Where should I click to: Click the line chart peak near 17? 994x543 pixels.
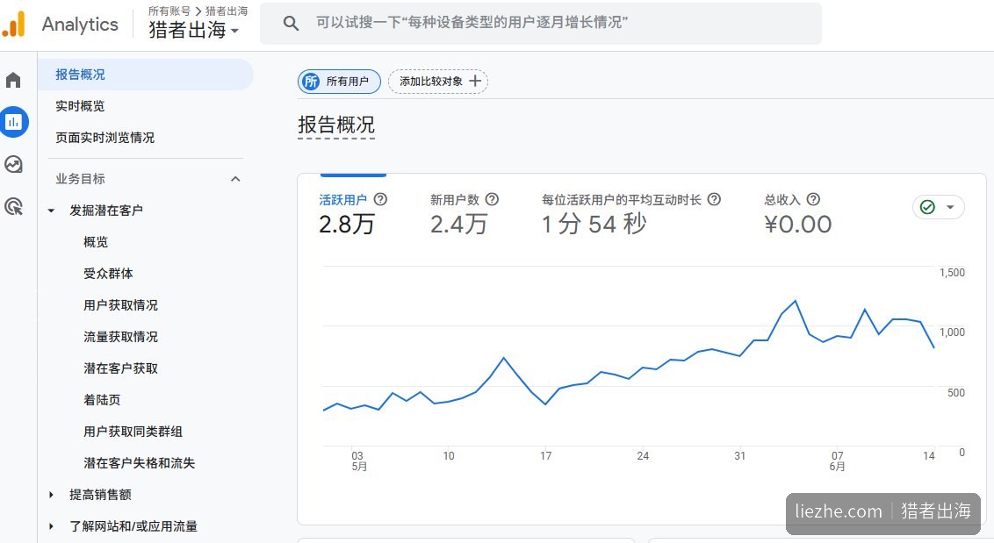[504, 358]
